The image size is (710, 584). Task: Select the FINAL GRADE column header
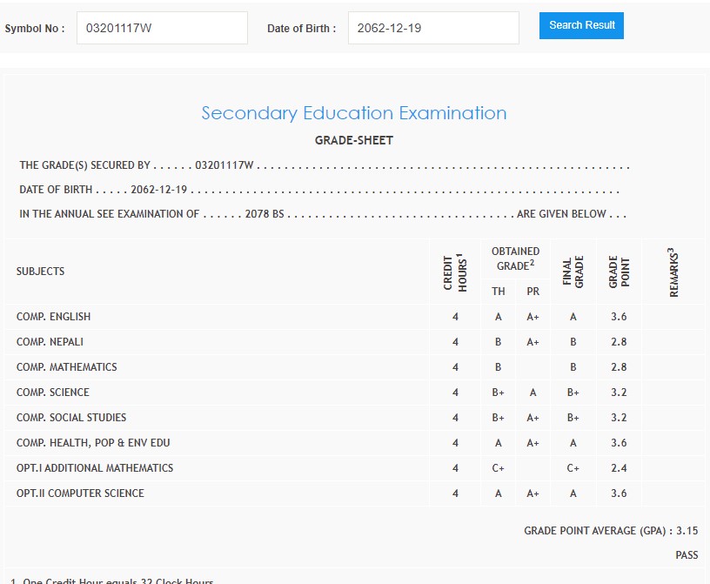click(573, 272)
